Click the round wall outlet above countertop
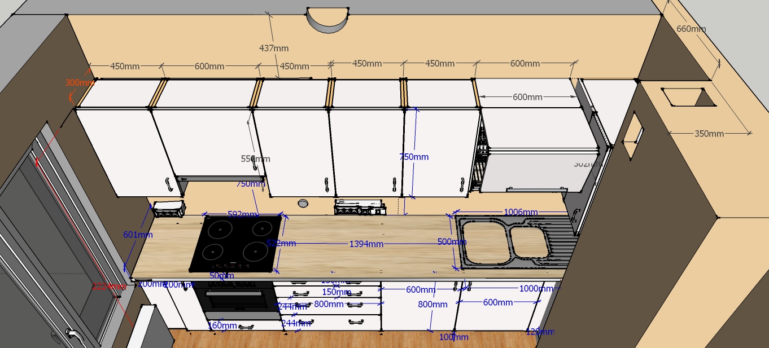This screenshot has height=348, width=769. 304,203
